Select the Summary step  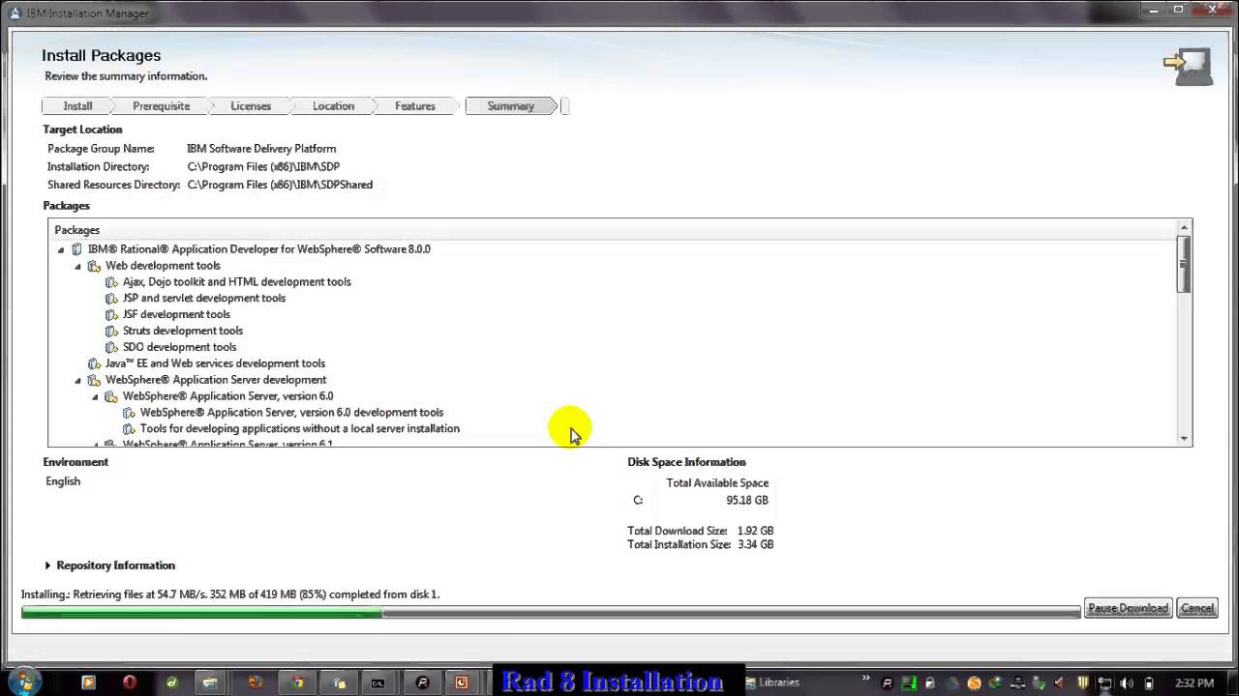[x=510, y=106]
